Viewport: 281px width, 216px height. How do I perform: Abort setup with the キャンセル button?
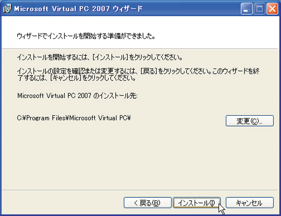250,203
